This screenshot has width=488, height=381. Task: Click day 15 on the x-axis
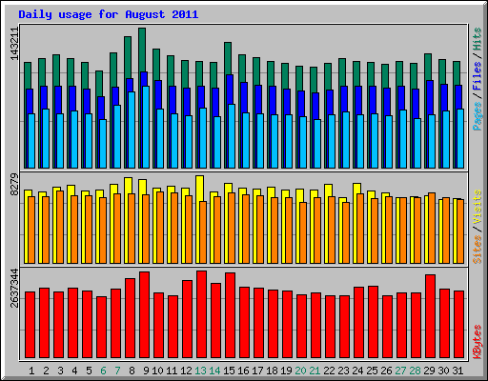(229, 371)
